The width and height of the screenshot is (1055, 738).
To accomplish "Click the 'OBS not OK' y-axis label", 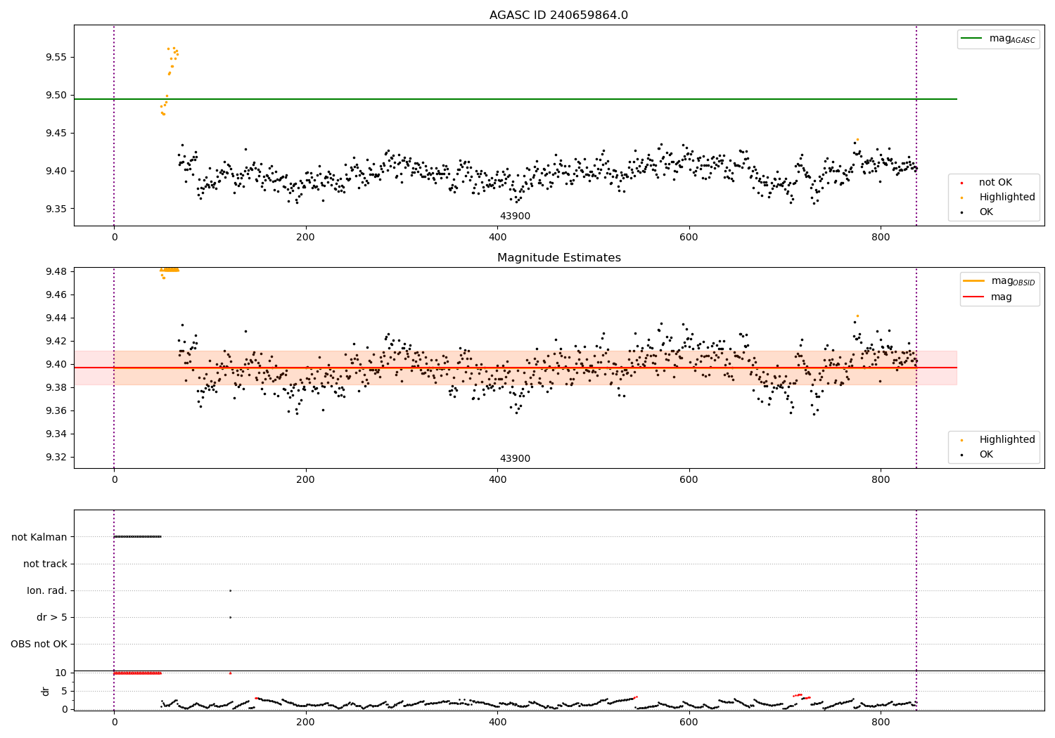I will pos(39,644).
